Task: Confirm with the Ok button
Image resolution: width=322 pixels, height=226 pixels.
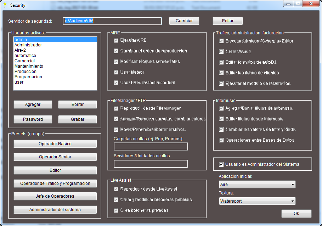Action: [x=296, y=214]
